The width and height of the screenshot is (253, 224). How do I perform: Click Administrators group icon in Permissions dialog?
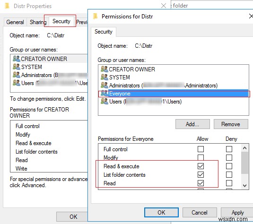(x=104, y=86)
